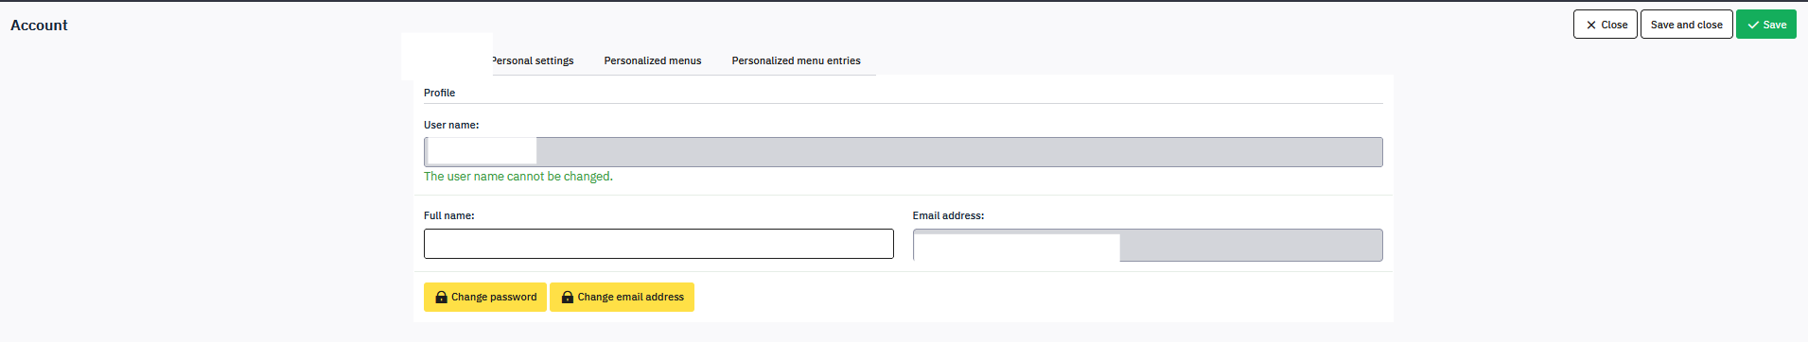Click the greyed Email address field

pos(1148,245)
